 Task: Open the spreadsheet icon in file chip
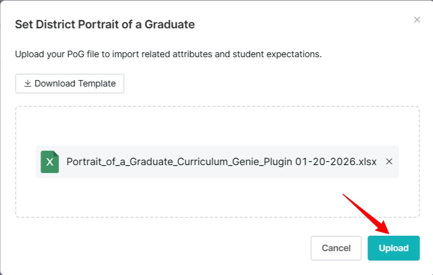pyautogui.click(x=50, y=162)
